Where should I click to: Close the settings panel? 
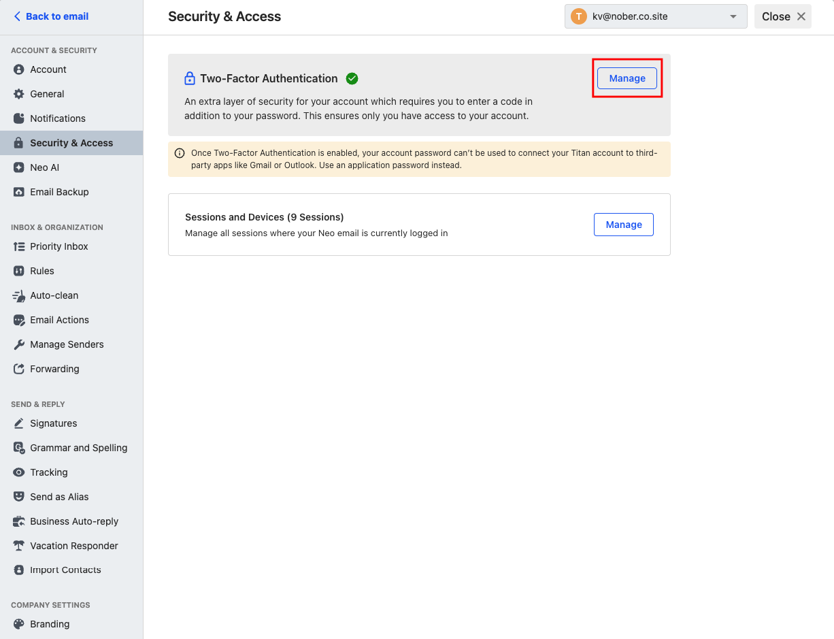(783, 16)
